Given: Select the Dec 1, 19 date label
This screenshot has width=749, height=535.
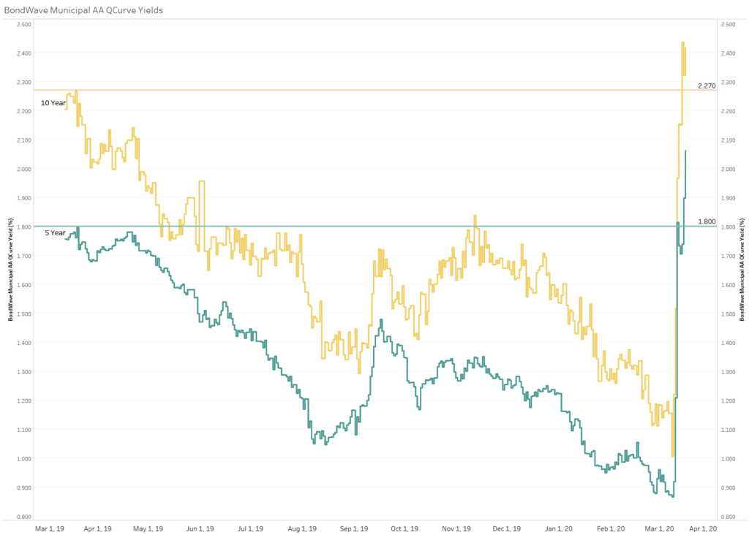Looking at the screenshot, I should click(x=506, y=529).
